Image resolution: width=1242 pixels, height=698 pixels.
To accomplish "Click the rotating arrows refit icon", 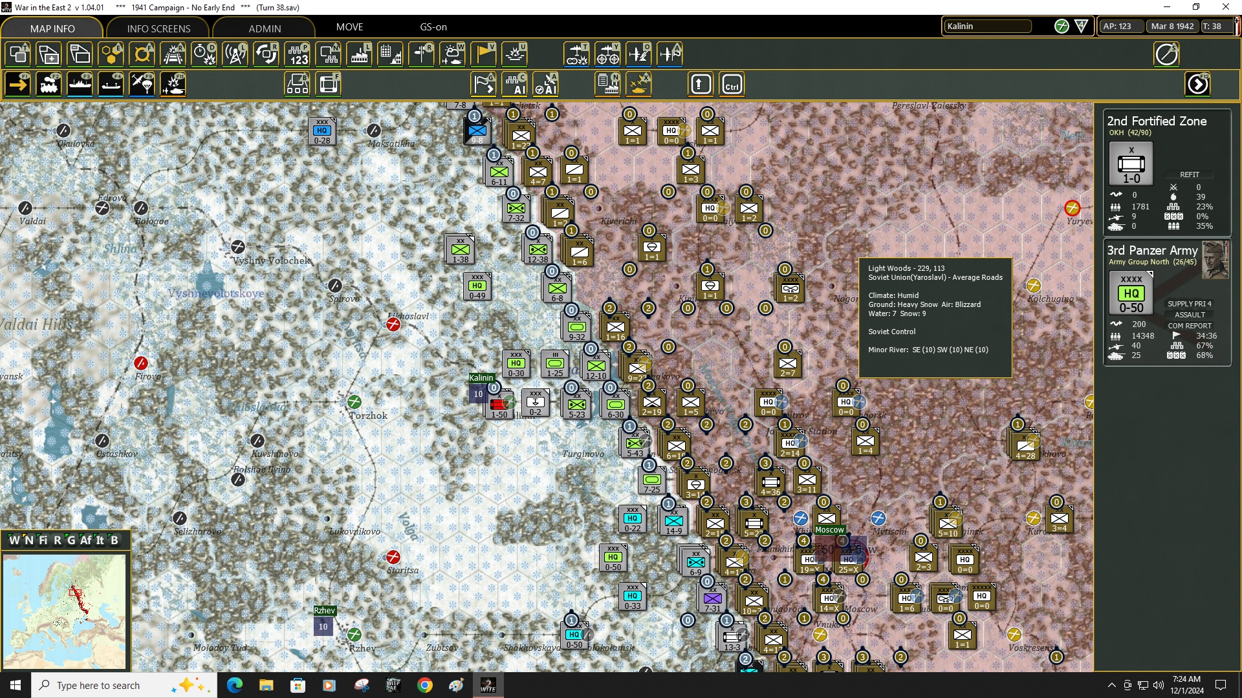I will pos(267,54).
